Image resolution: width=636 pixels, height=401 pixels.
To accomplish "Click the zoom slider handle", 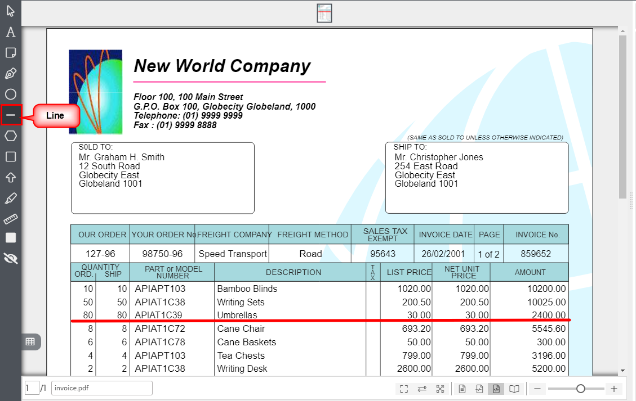I will pos(581,389).
